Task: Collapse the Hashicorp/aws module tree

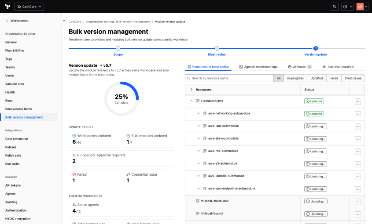Action: click(192, 101)
